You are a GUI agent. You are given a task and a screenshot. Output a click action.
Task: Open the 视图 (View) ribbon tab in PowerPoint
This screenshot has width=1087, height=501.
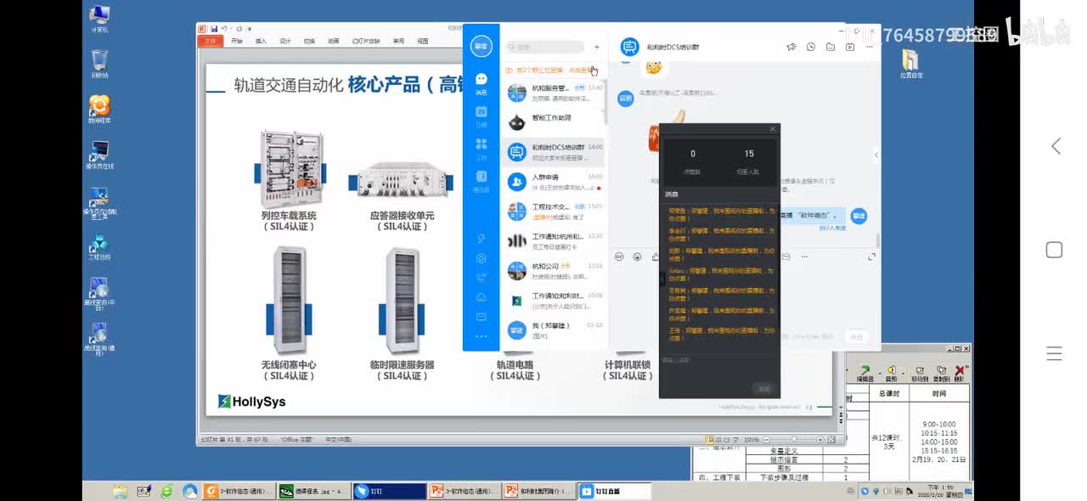tap(423, 41)
